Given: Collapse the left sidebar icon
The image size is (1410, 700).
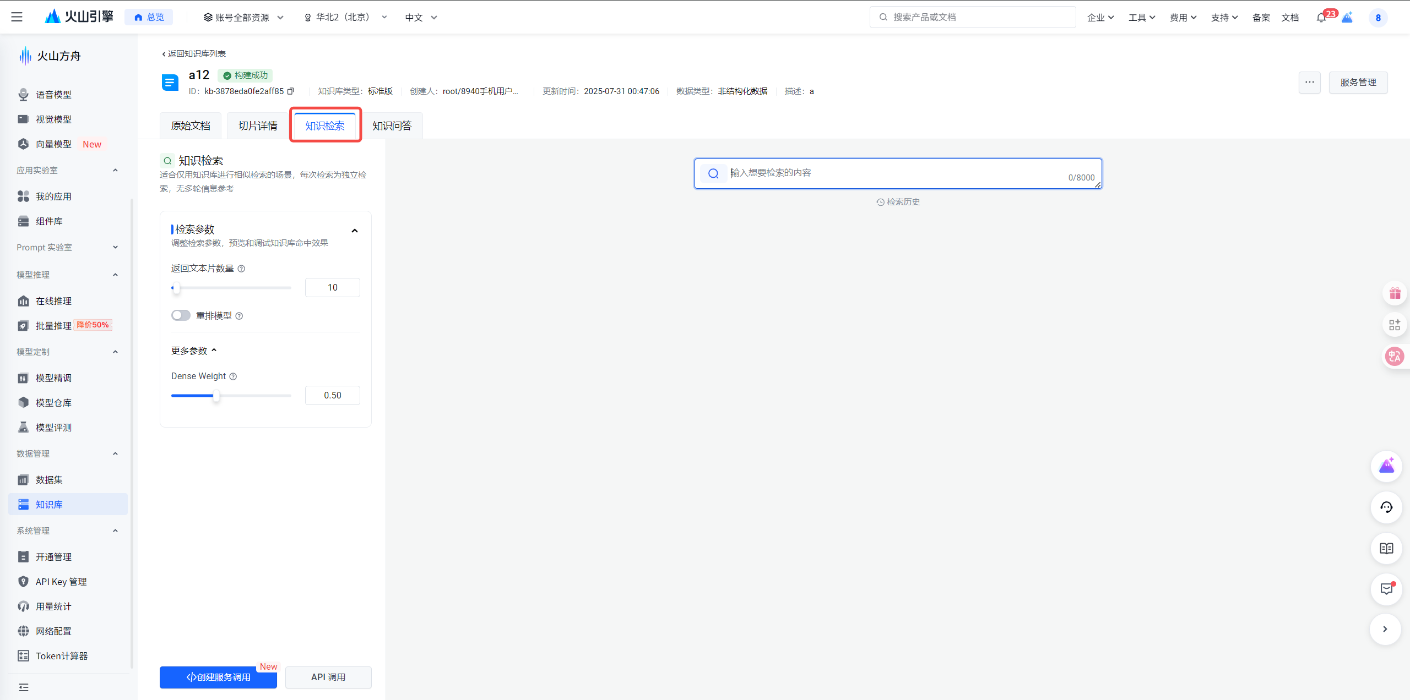Looking at the screenshot, I should (24, 687).
